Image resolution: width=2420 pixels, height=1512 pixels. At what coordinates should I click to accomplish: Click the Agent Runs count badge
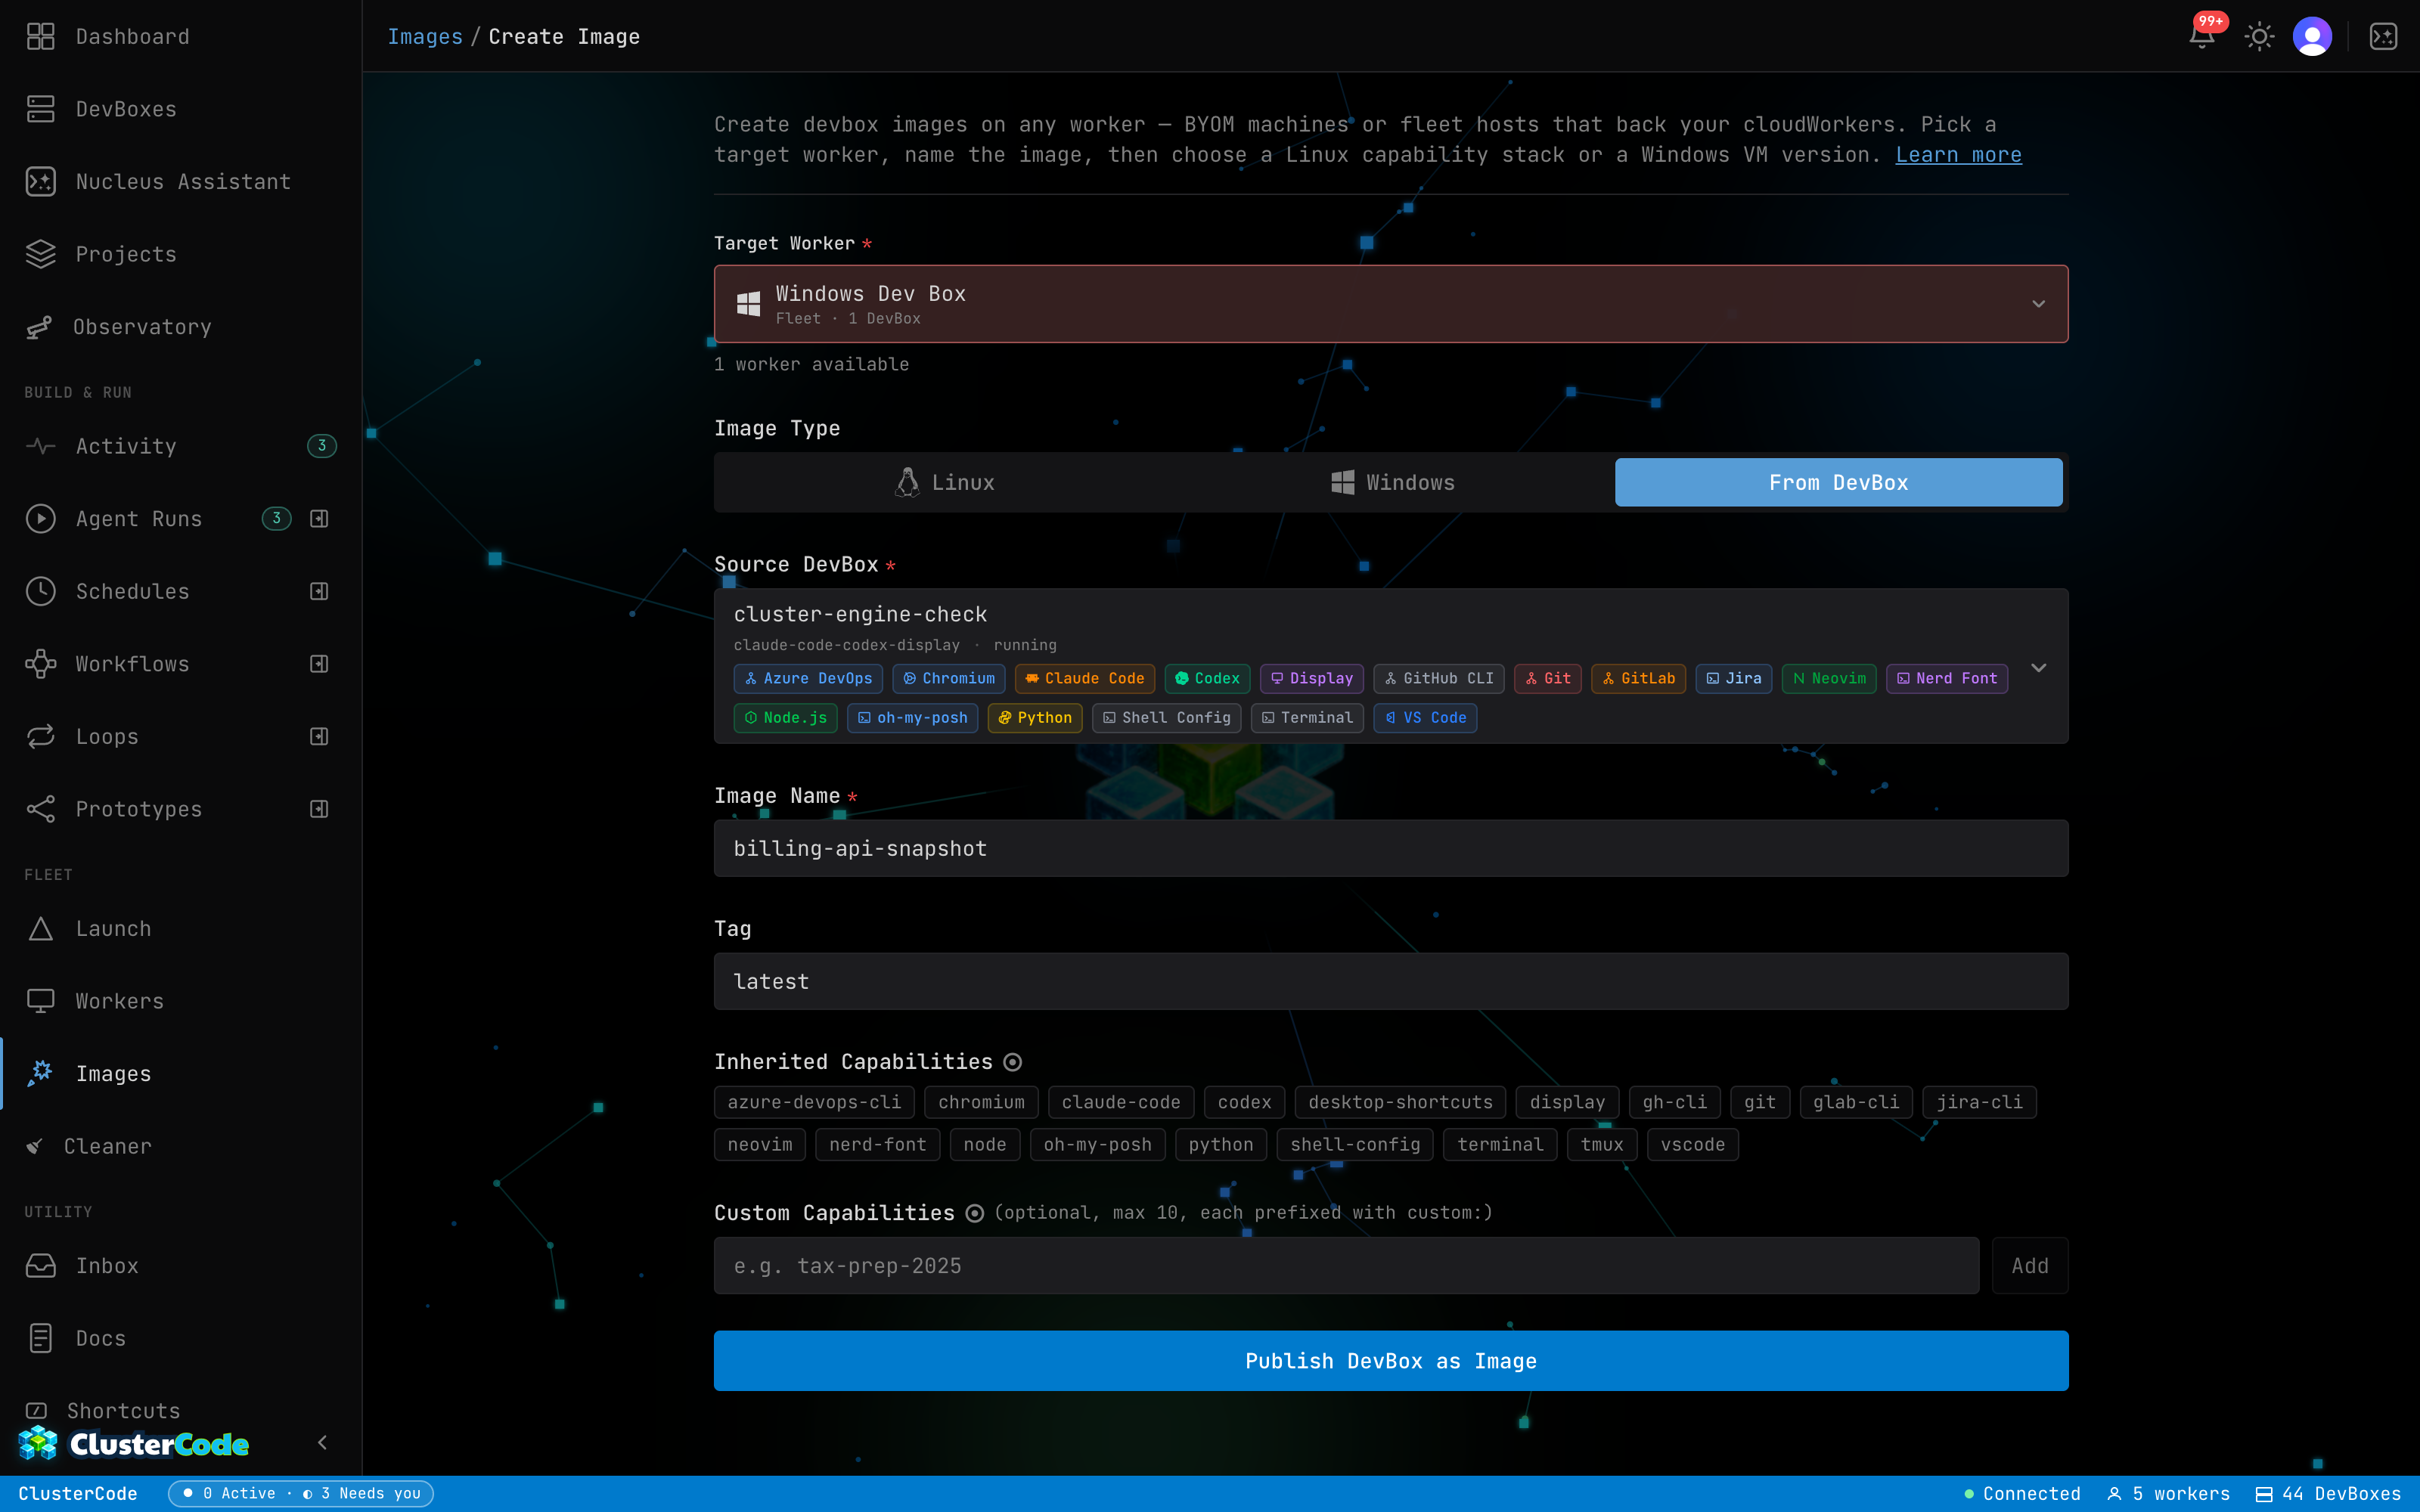tap(276, 518)
